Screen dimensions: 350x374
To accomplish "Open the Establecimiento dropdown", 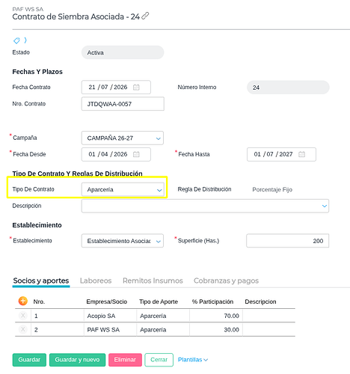I will [123, 241].
